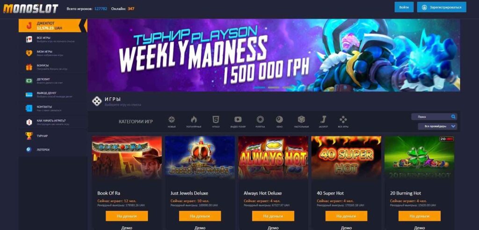The height and width of the screenshot is (230, 479).
Task: Play Book Of Ra На деньги
Action: pyautogui.click(x=127, y=216)
